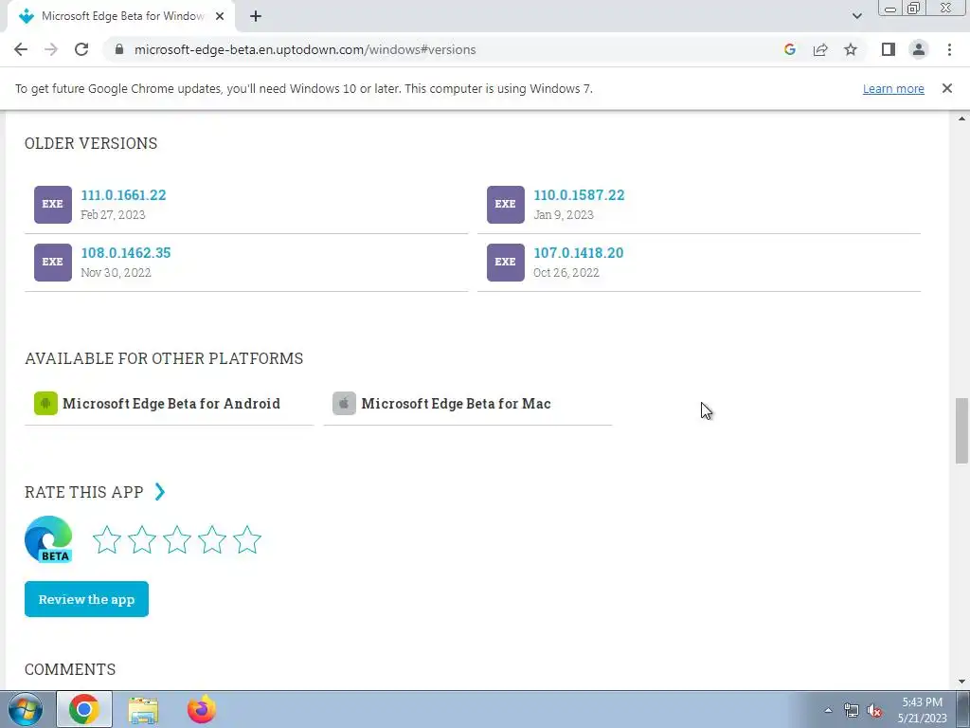
Task: Click the Nov 30, 2022 date text
Action: (116, 272)
